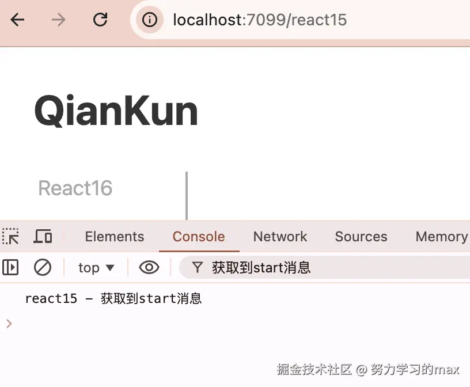The width and height of the screenshot is (470, 387).
Task: Open the Memory tab
Action: pos(442,237)
